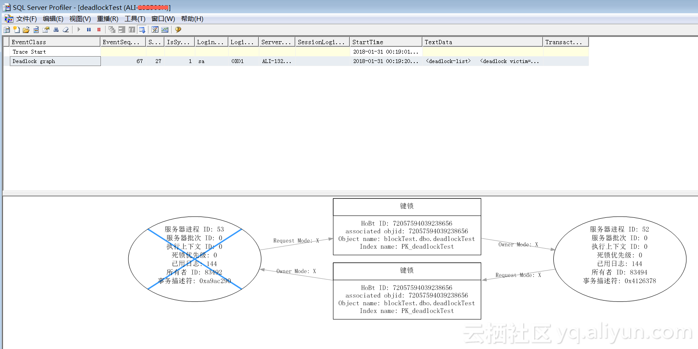The width and height of the screenshot is (698, 349).
Task: Start the selected trace
Action: 79,30
